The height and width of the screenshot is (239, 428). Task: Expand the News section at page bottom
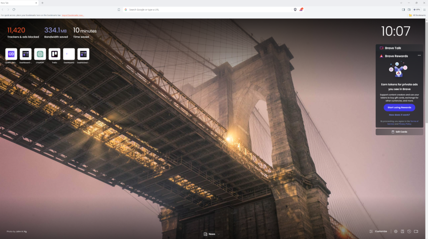click(x=211, y=234)
